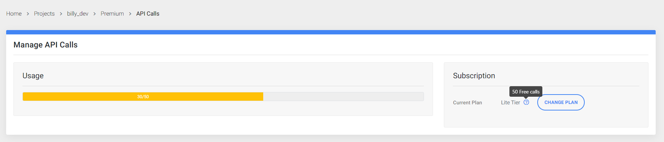This screenshot has width=664, height=142.
Task: Click the help icon beside Lite Tier
Action: (526, 103)
